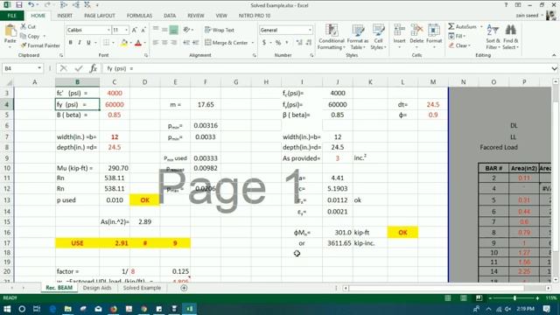Toggle italic formatting

click(x=80, y=43)
